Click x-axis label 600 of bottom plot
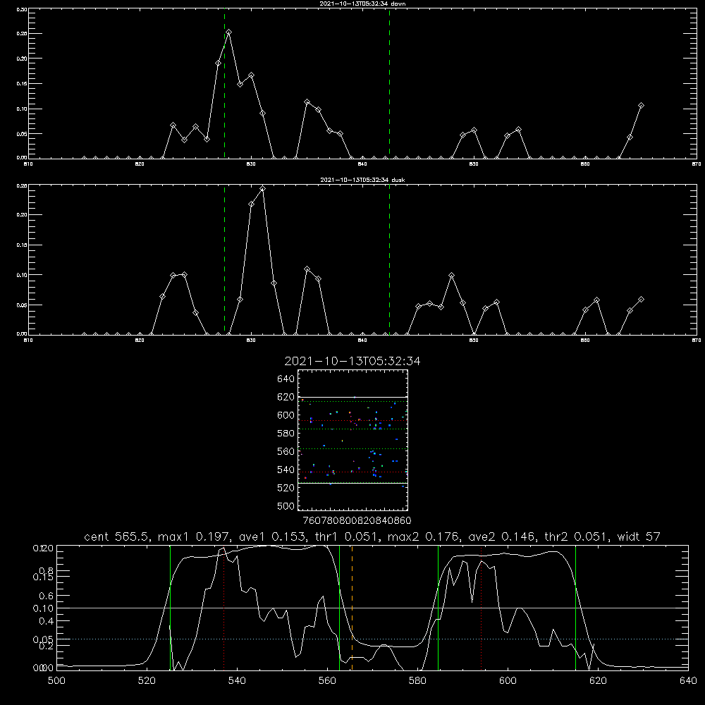705x705 pixels. coord(508,681)
